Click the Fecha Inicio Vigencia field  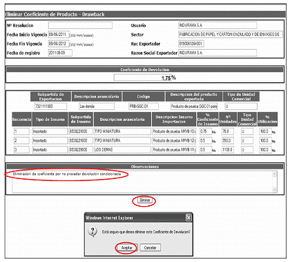click(59, 35)
